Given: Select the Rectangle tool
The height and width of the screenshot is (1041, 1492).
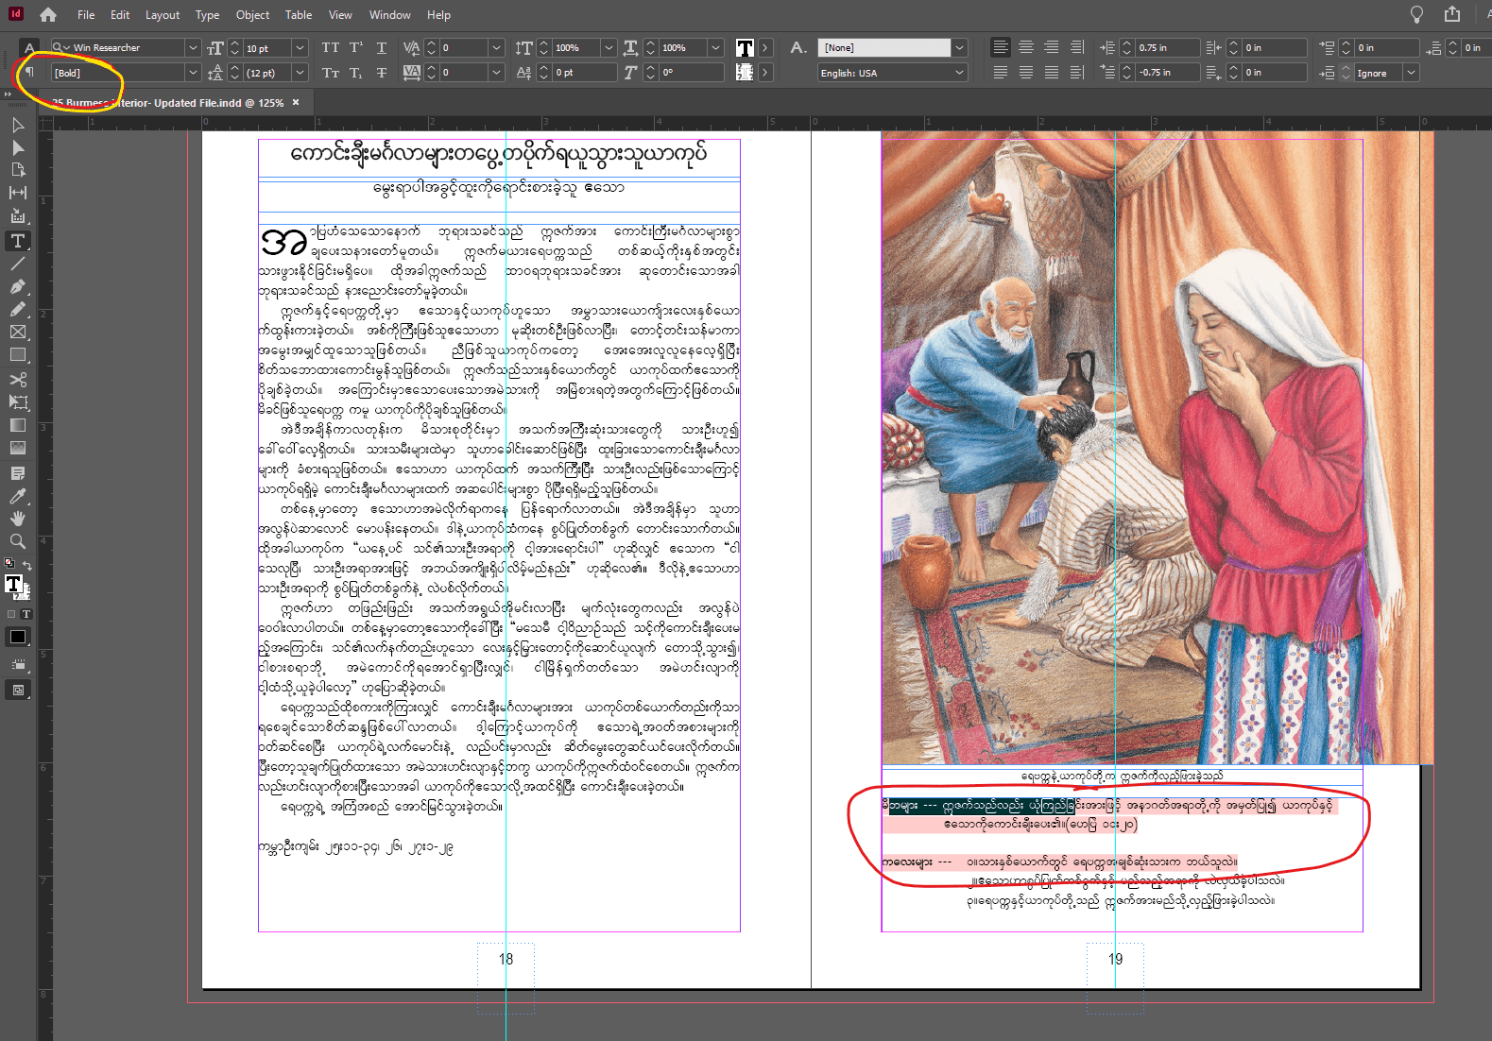Looking at the screenshot, I should [x=18, y=354].
